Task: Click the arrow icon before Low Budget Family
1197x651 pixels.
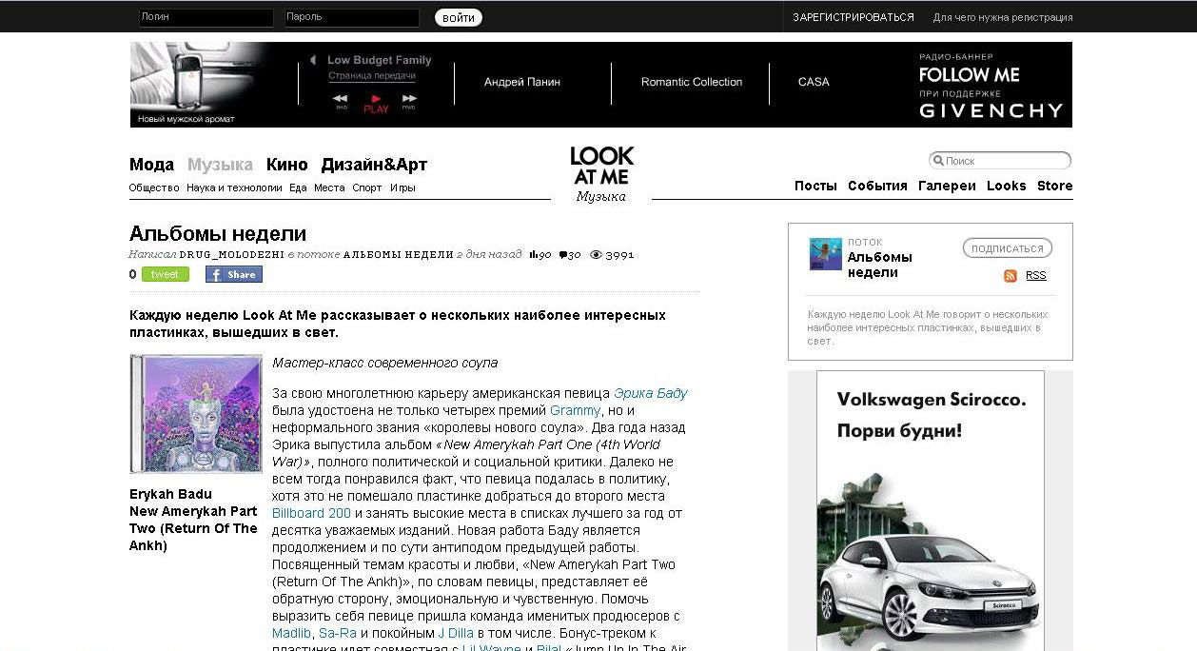Action: point(313,60)
